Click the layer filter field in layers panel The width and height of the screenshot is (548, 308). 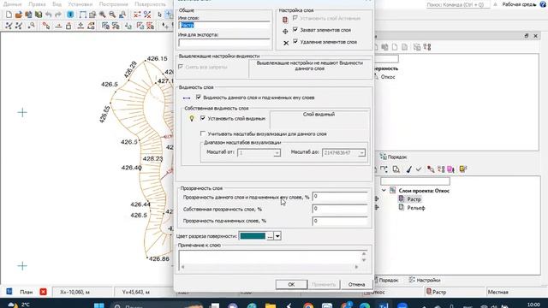point(414,181)
